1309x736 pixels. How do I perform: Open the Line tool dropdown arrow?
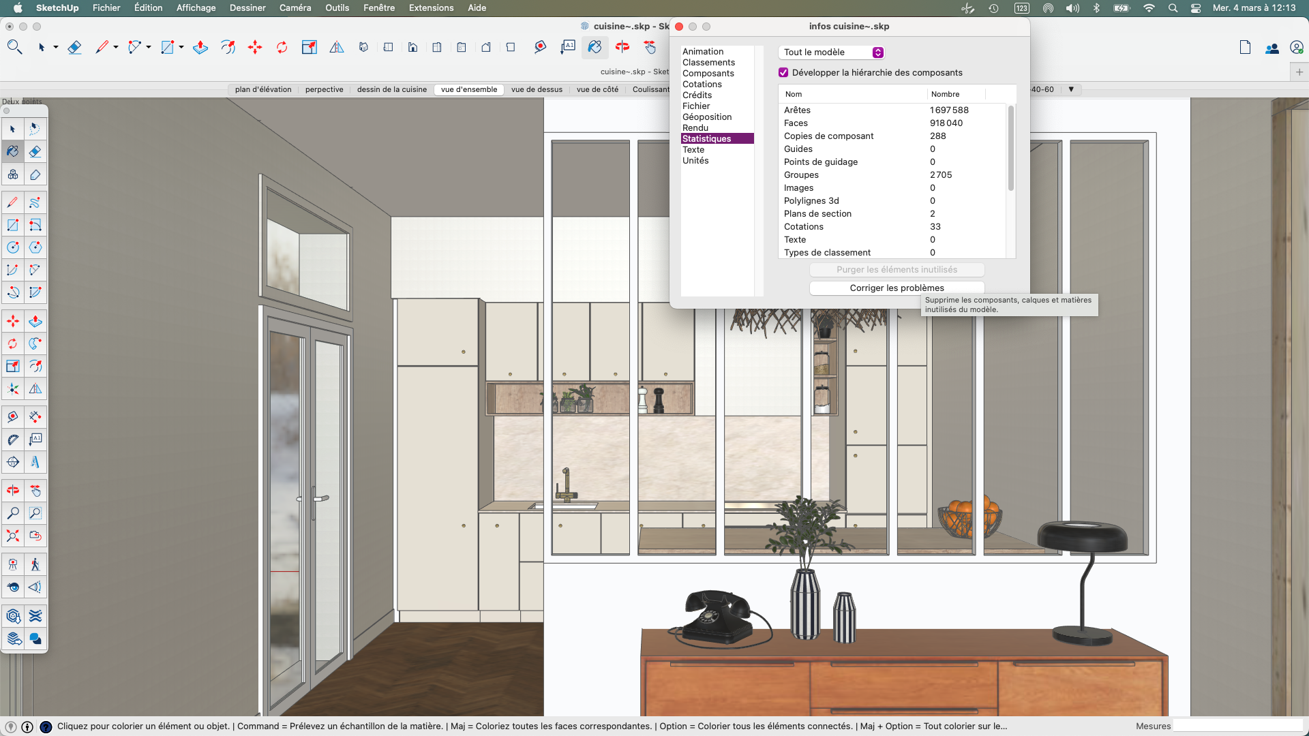115,47
